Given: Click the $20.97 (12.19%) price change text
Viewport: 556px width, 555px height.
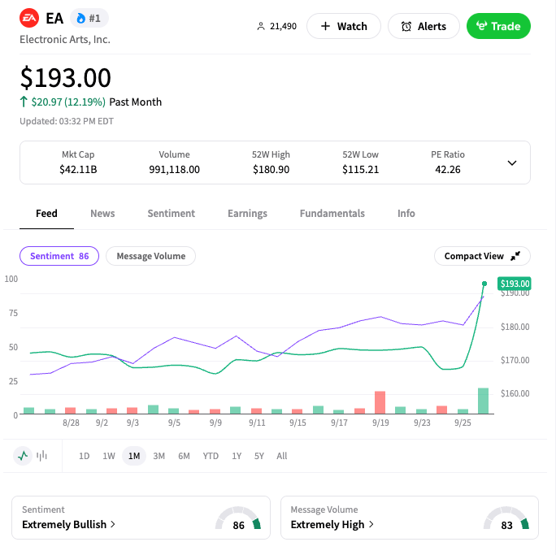Looking at the screenshot, I should pos(68,102).
